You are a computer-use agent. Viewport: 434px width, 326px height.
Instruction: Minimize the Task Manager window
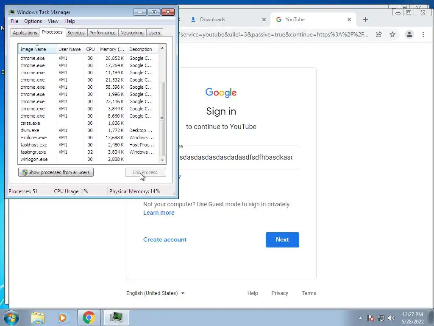pos(140,12)
